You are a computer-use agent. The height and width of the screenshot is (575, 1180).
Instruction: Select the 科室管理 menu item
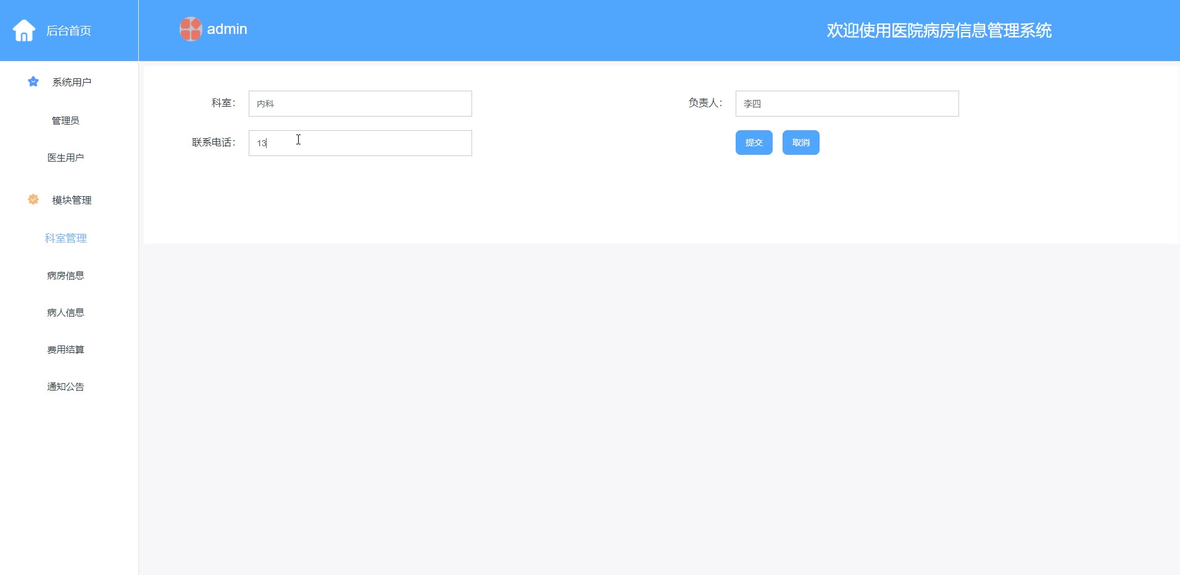coord(65,238)
